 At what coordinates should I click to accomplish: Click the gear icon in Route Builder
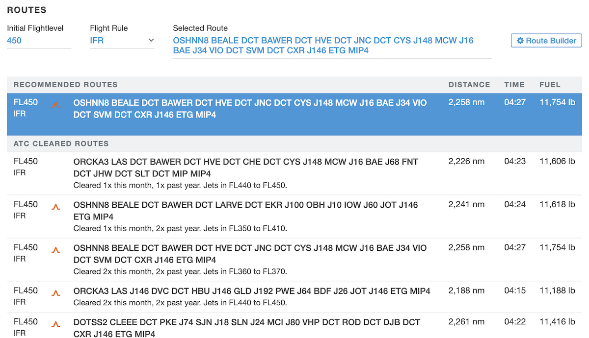click(520, 41)
